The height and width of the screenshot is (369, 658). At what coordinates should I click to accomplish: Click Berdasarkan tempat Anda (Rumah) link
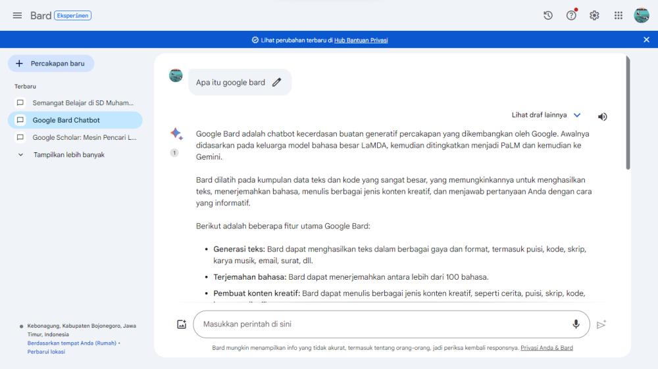pyautogui.click(x=72, y=343)
